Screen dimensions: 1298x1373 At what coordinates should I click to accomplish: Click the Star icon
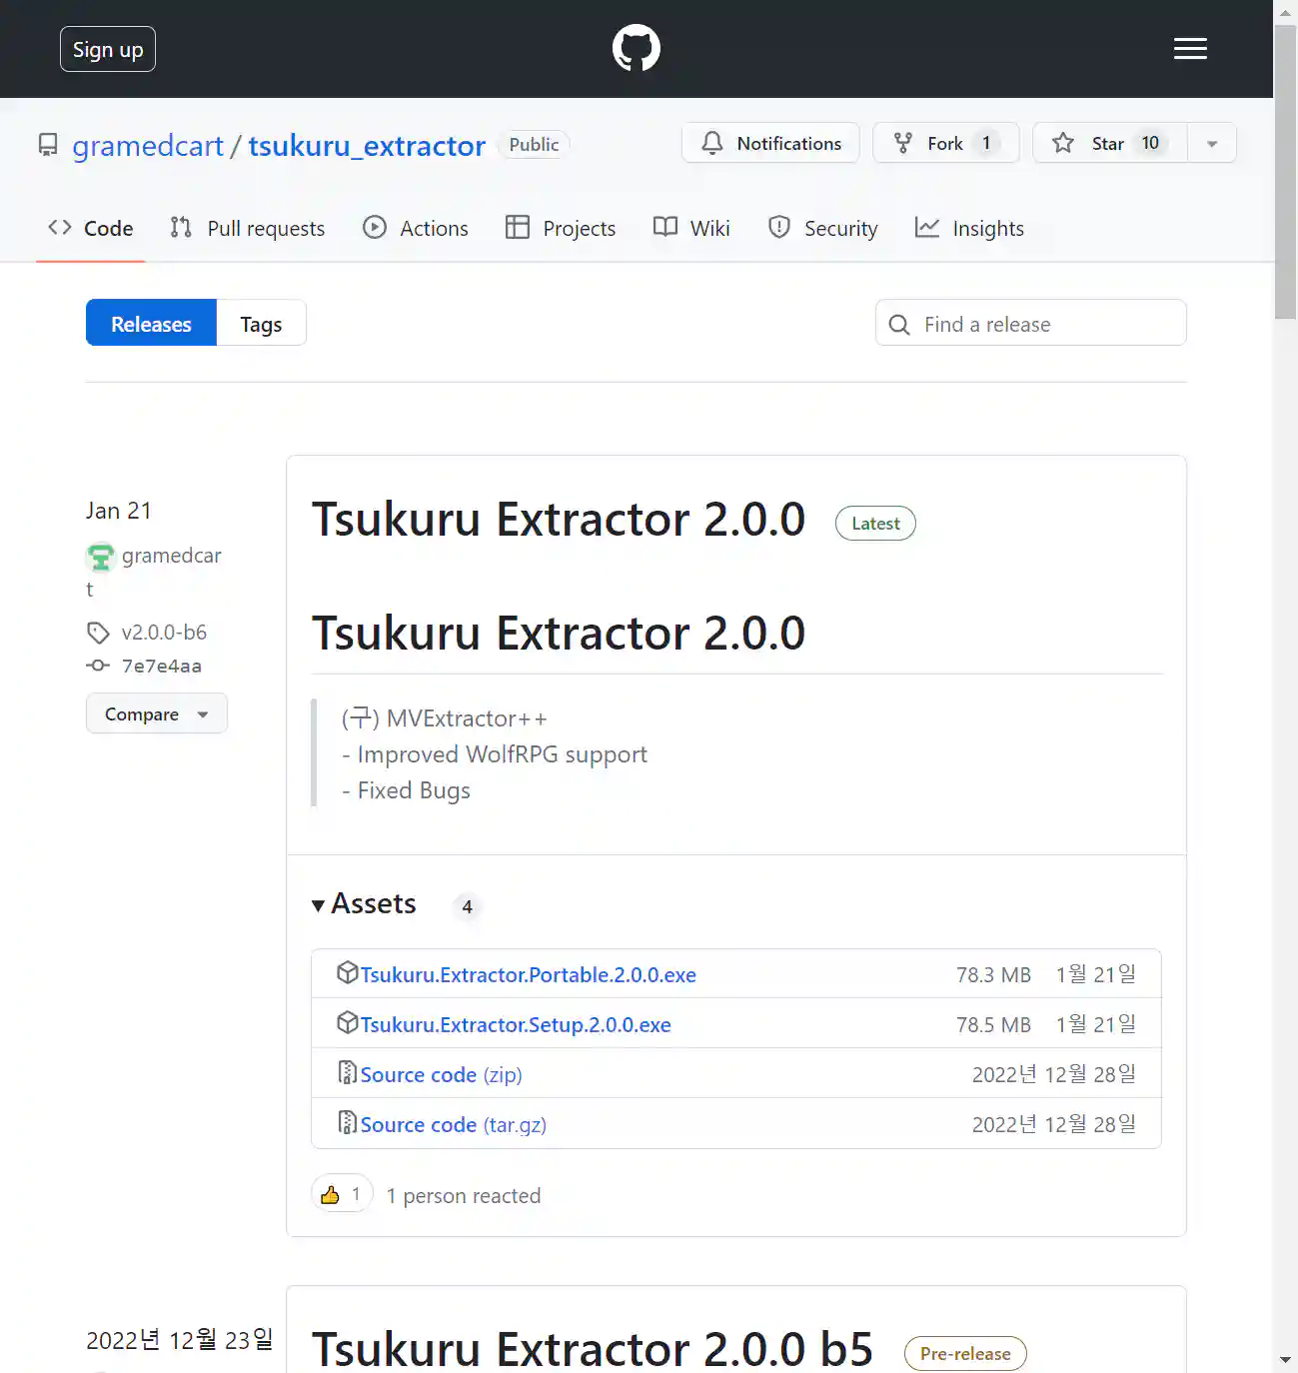[1063, 143]
